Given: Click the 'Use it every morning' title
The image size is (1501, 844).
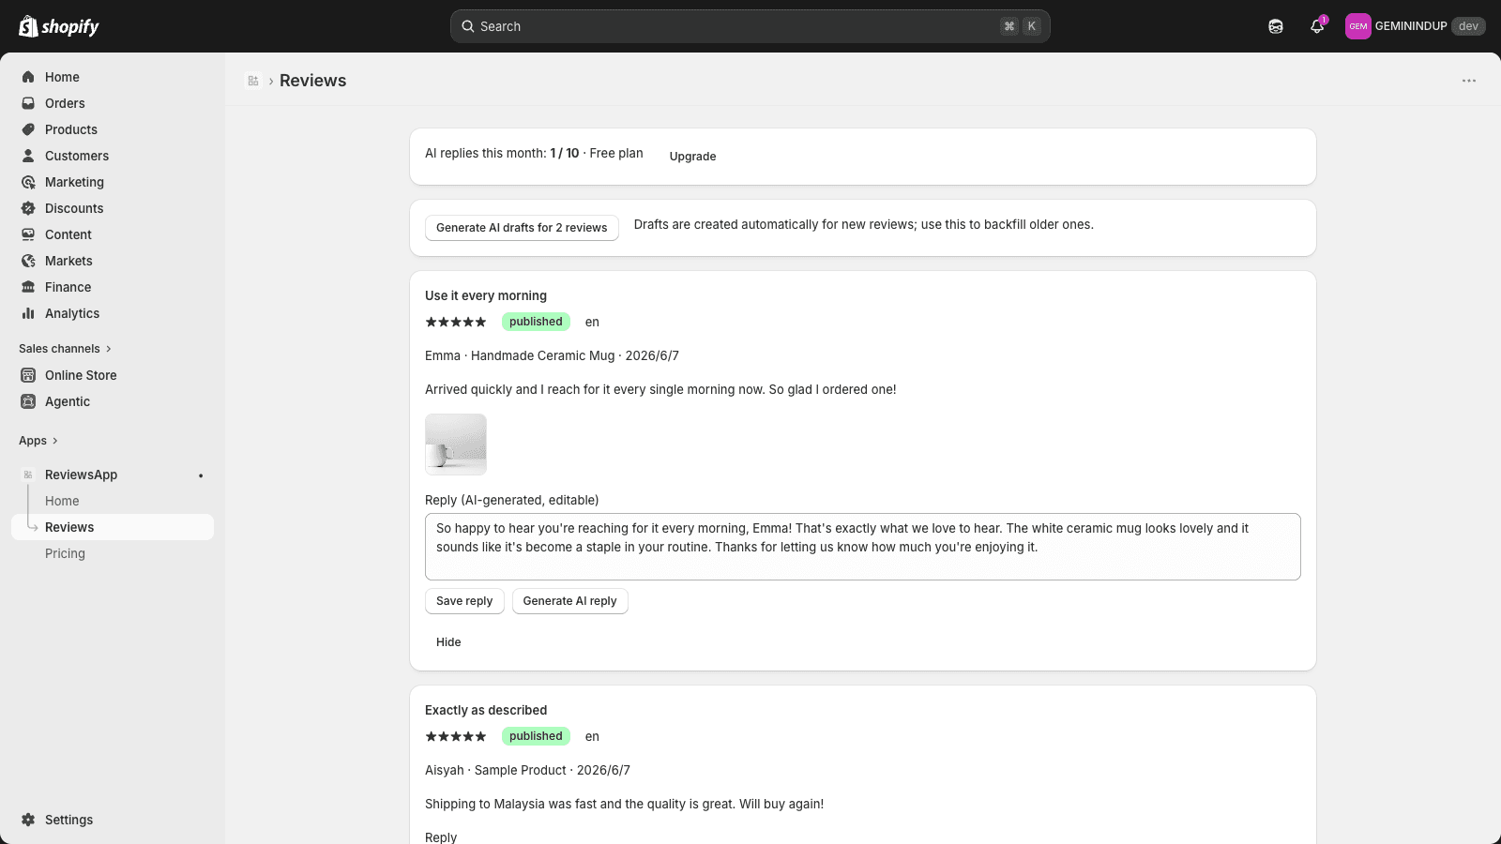Looking at the screenshot, I should pos(486,295).
